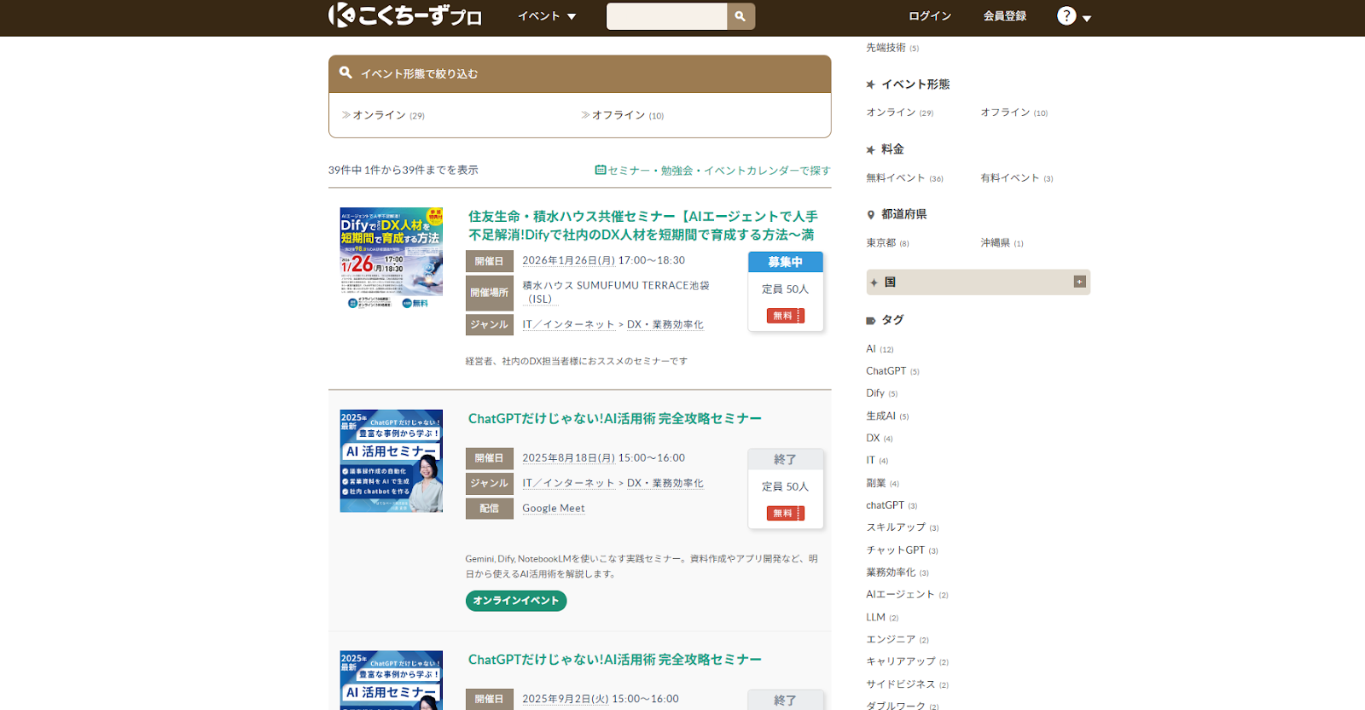Click venue 積水ハウス SUMUFUMU TERRACE池袋
1365x710 pixels.
pyautogui.click(x=616, y=292)
